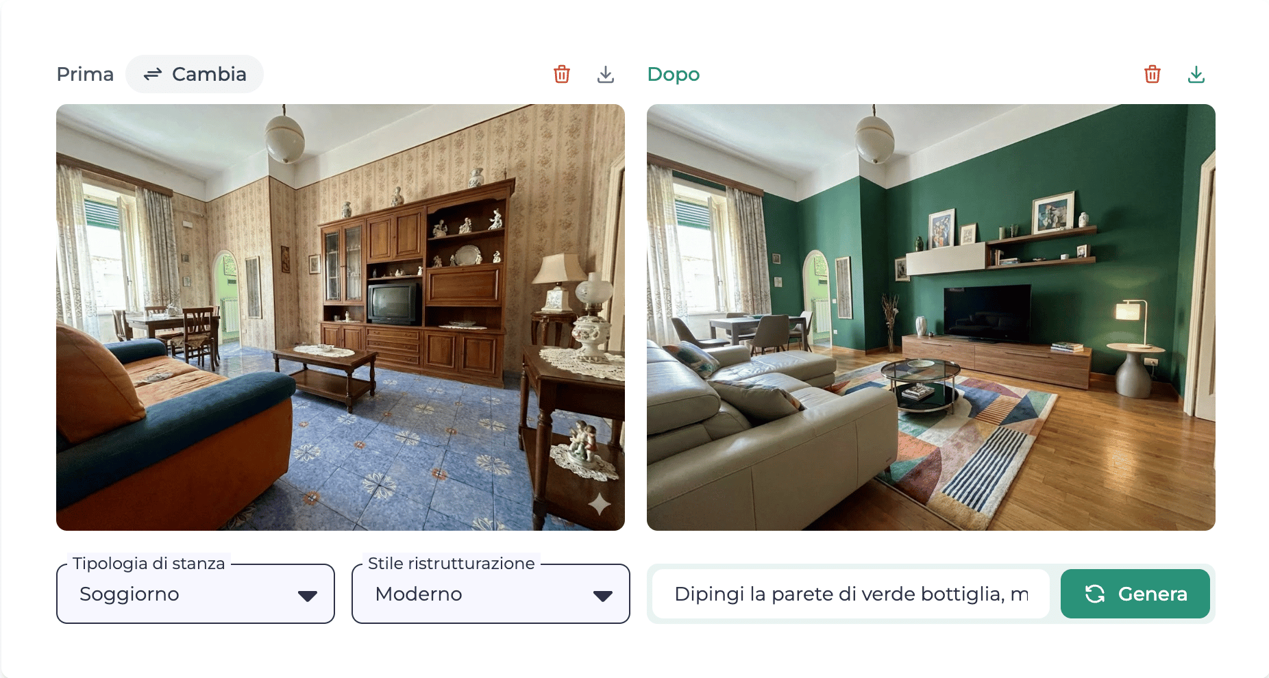Image resolution: width=1269 pixels, height=678 pixels.
Task: Select the Dopo label
Action: (x=674, y=74)
